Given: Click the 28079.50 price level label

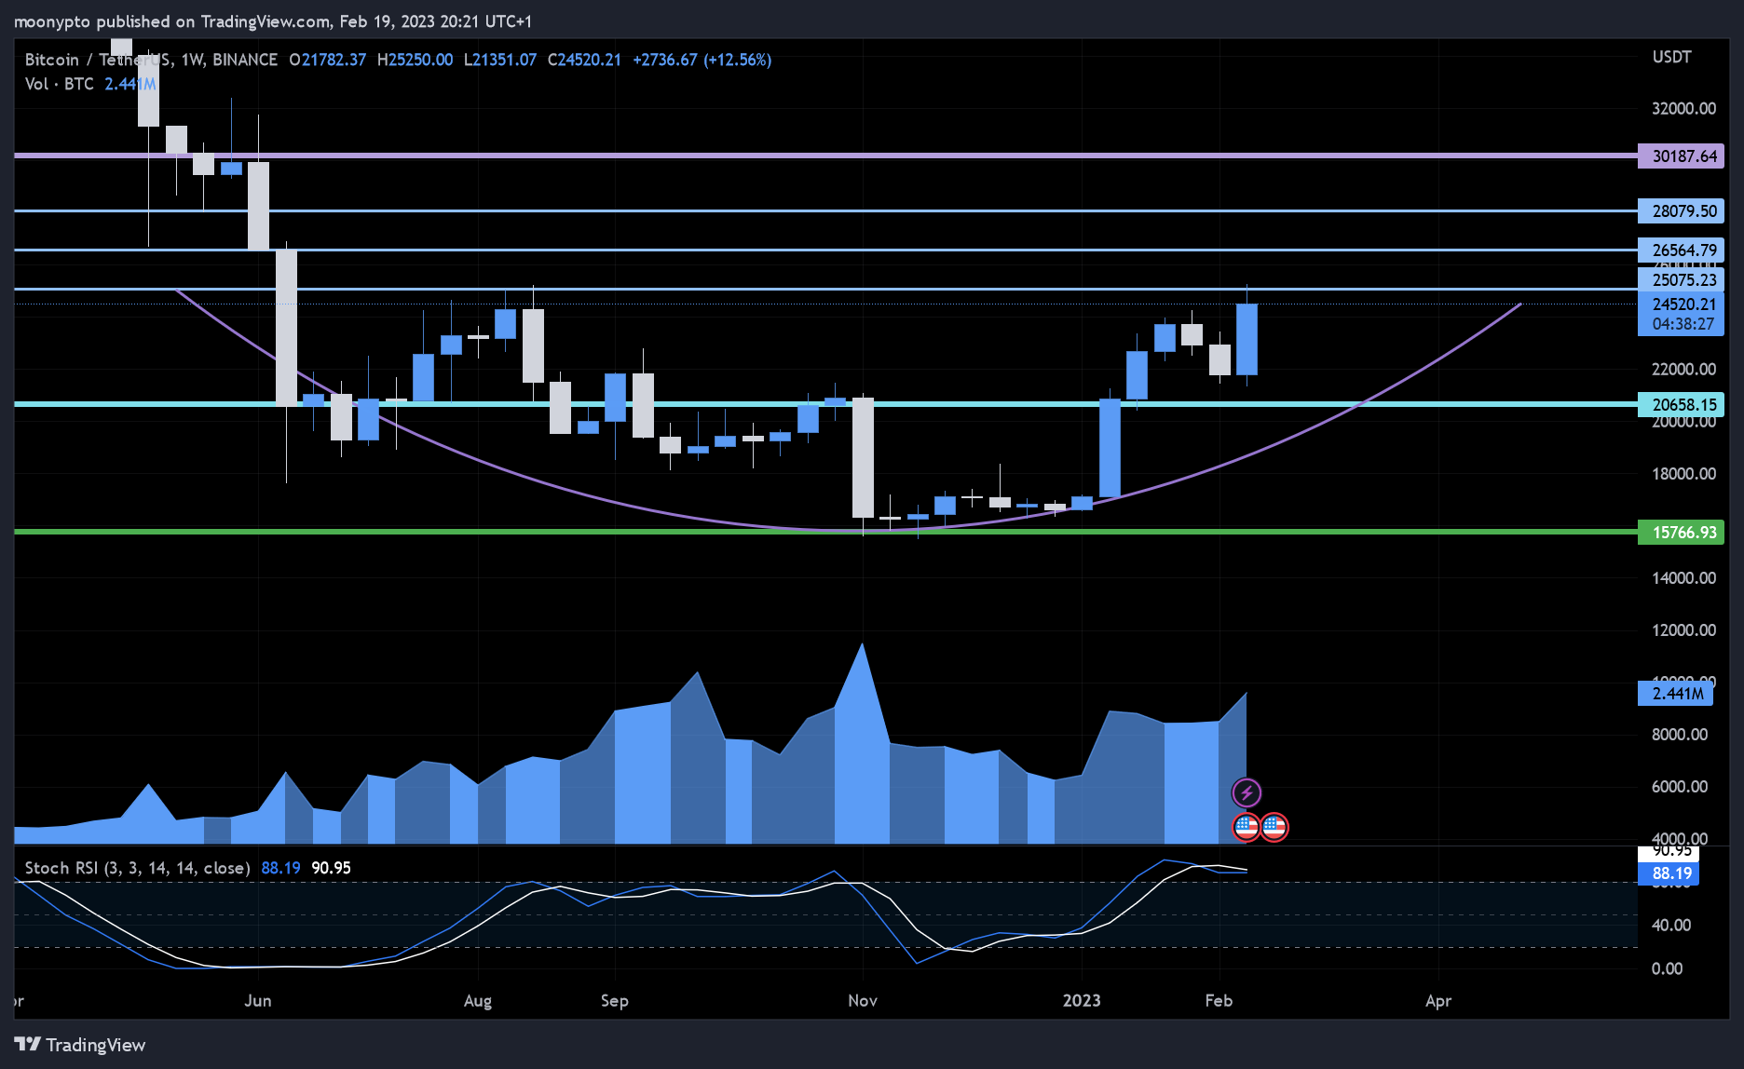Looking at the screenshot, I should pos(1682,211).
